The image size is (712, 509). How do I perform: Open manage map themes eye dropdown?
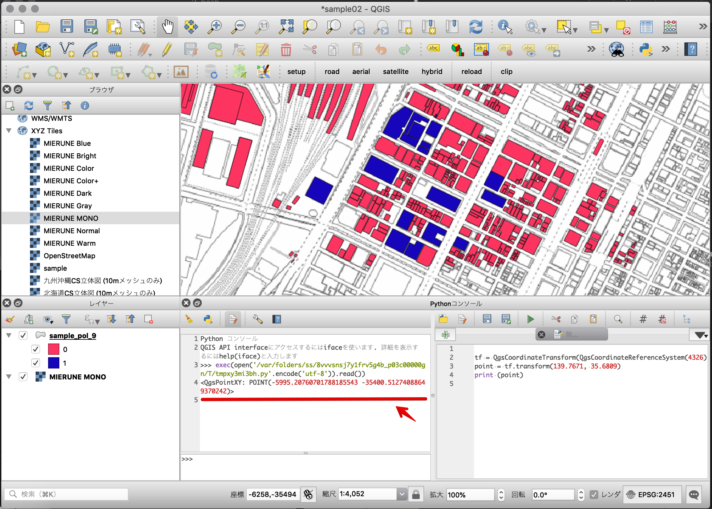coord(48,319)
